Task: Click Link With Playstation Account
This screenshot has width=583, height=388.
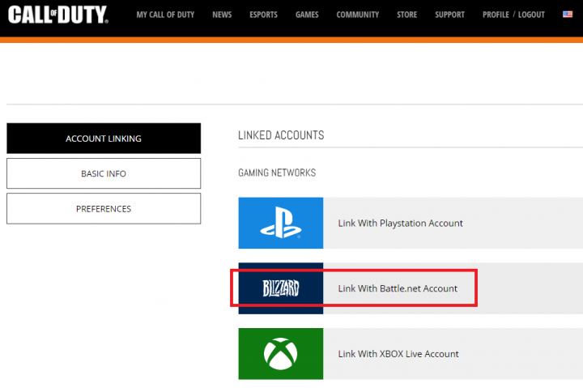Action: (401, 224)
